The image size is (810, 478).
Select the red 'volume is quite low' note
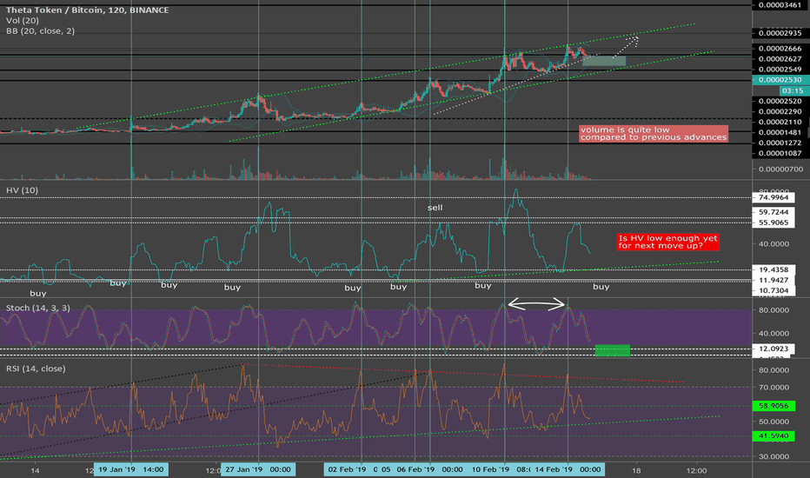point(654,133)
